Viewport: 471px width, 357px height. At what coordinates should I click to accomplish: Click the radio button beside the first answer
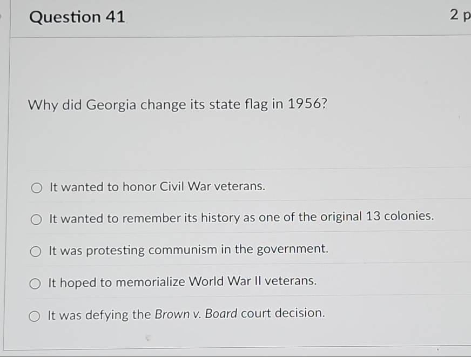pos(36,187)
